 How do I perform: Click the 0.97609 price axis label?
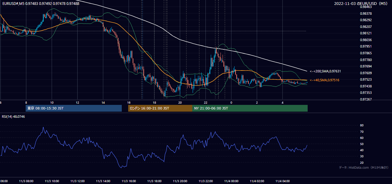(366, 73)
